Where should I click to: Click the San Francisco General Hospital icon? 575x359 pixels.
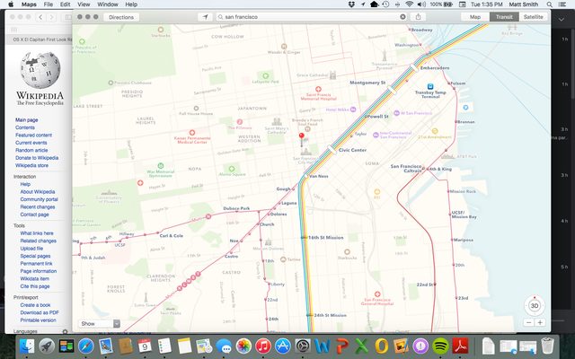(377, 294)
